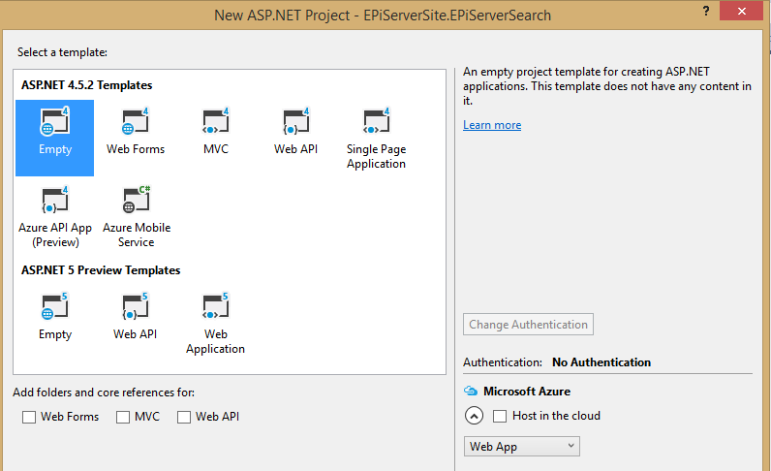Select the ASP.NET 5 Web Application template

pos(215,324)
